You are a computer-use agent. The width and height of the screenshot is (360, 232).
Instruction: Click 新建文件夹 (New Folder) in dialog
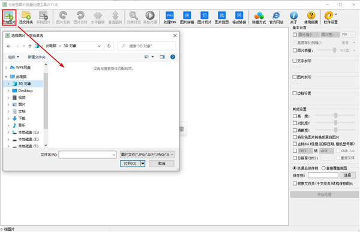tap(37, 57)
